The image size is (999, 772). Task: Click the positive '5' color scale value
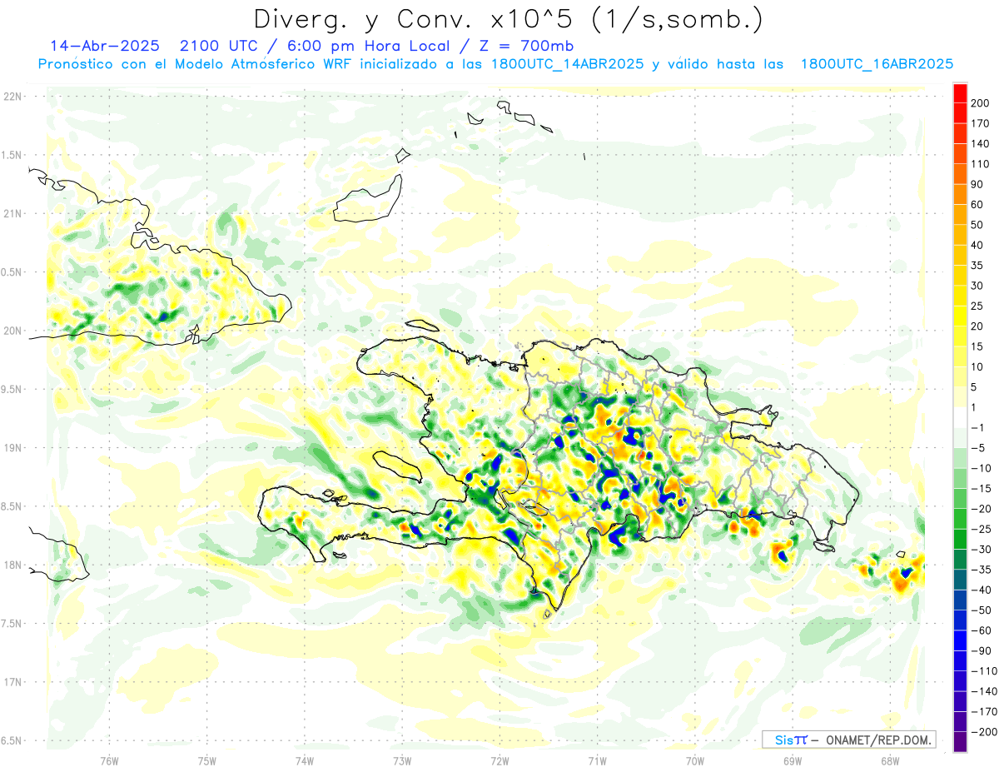click(x=974, y=387)
